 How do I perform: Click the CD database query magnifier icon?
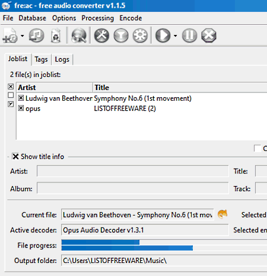point(79,36)
